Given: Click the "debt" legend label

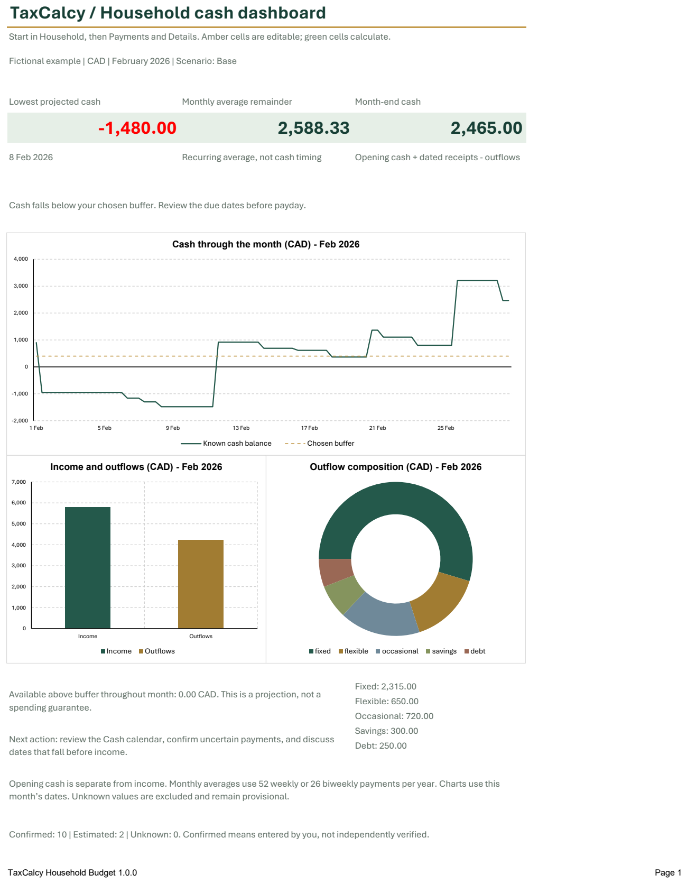Looking at the screenshot, I should [x=478, y=651].
